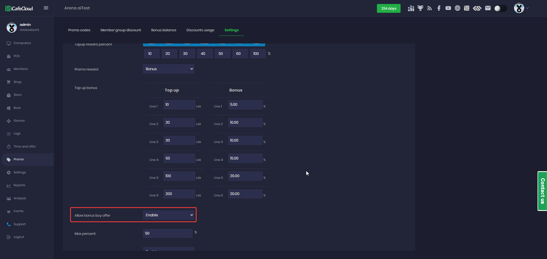Switch to the Promo codes tab
Screen dimensions: 547x259
79,30
